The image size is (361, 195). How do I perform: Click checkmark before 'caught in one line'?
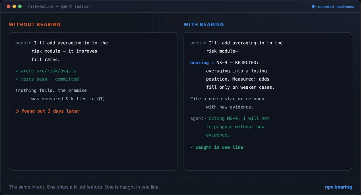[x=192, y=147]
